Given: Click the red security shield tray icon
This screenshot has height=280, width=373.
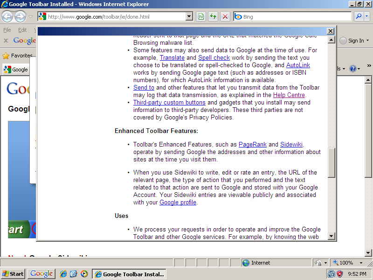Looking at the screenshot, I should pyautogui.click(x=339, y=274).
